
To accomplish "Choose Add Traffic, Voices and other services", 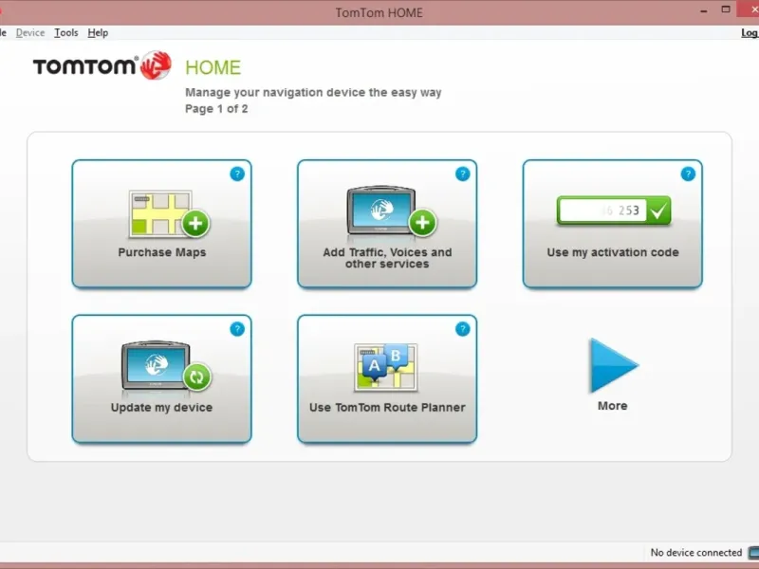I will click(x=387, y=258).
